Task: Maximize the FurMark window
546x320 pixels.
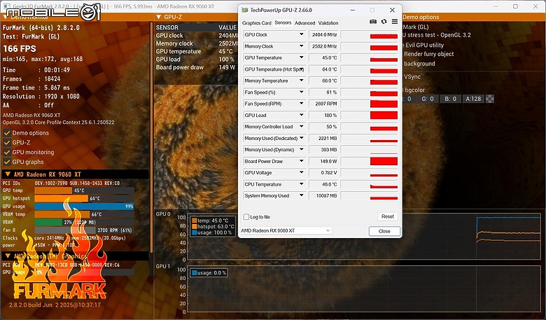Action: (515, 6)
